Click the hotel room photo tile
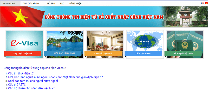 (x=104, y=41)
